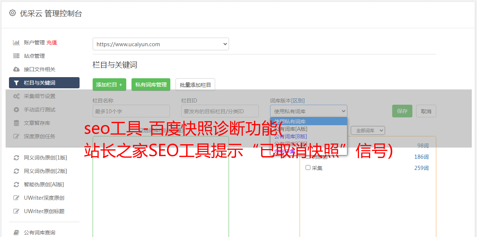
Task: Click the 栏目与关键词 page heading
Action: [115, 65]
